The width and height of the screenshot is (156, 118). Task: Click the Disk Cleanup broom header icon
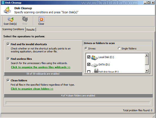[x=7, y=10]
